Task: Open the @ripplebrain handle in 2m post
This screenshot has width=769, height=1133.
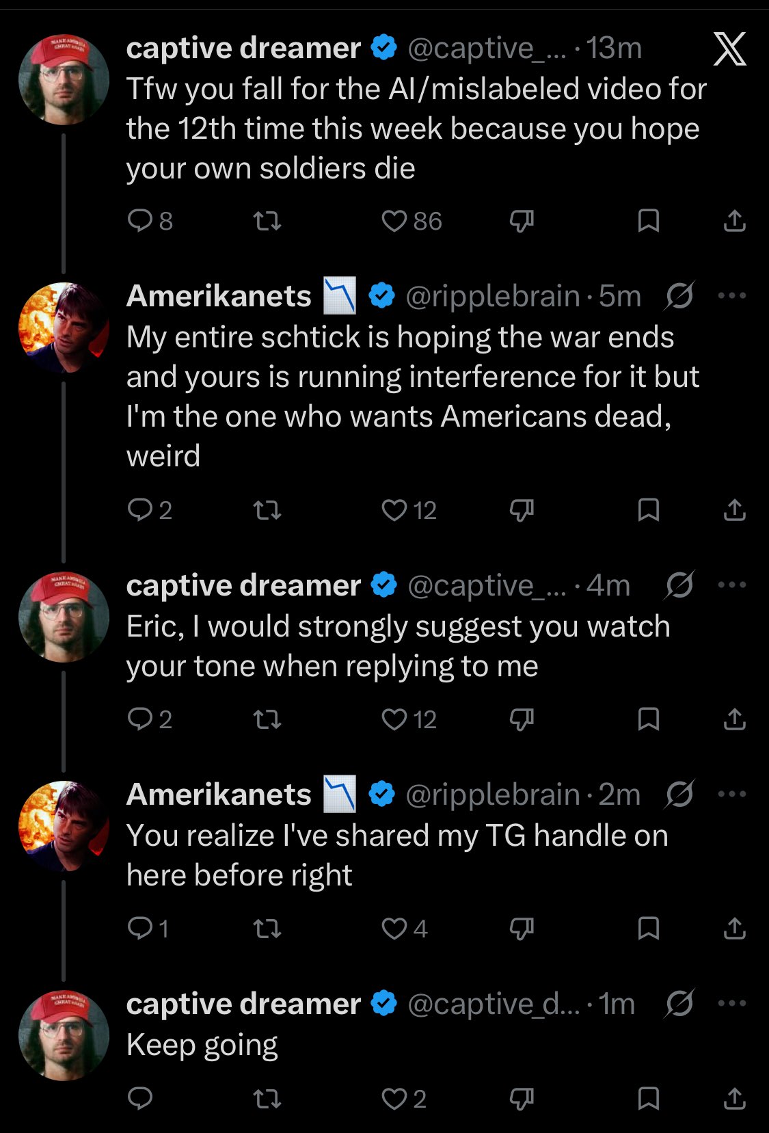Action: tap(492, 795)
